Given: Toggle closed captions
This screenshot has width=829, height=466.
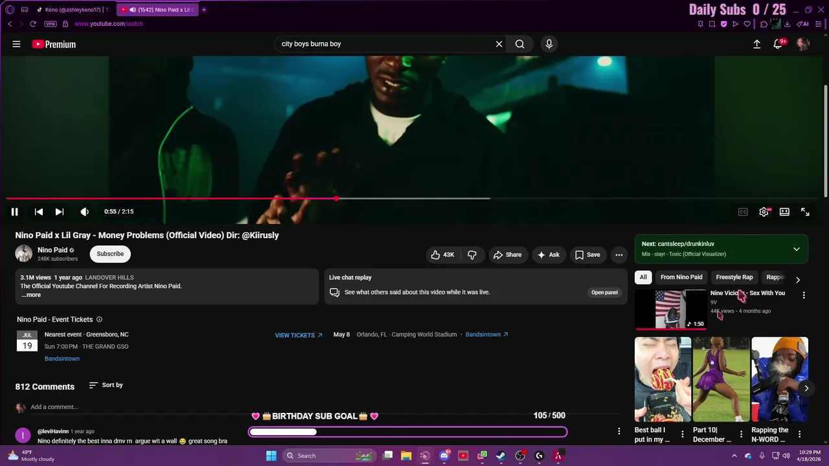Looking at the screenshot, I should (743, 212).
